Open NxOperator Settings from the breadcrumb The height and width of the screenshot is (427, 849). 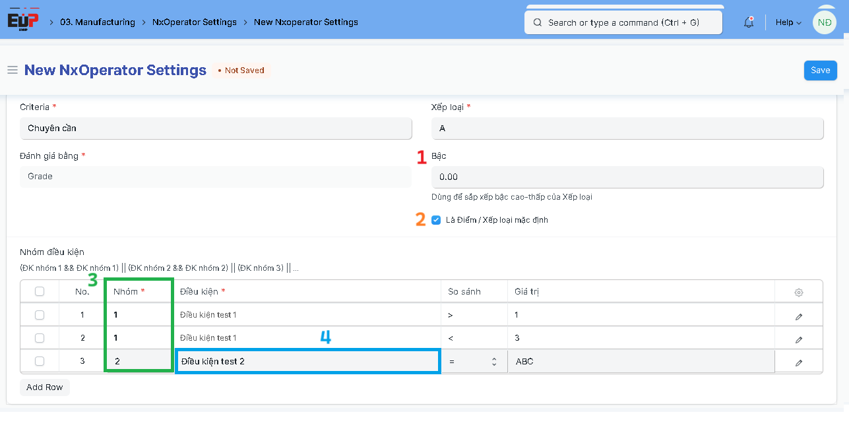[x=194, y=22]
